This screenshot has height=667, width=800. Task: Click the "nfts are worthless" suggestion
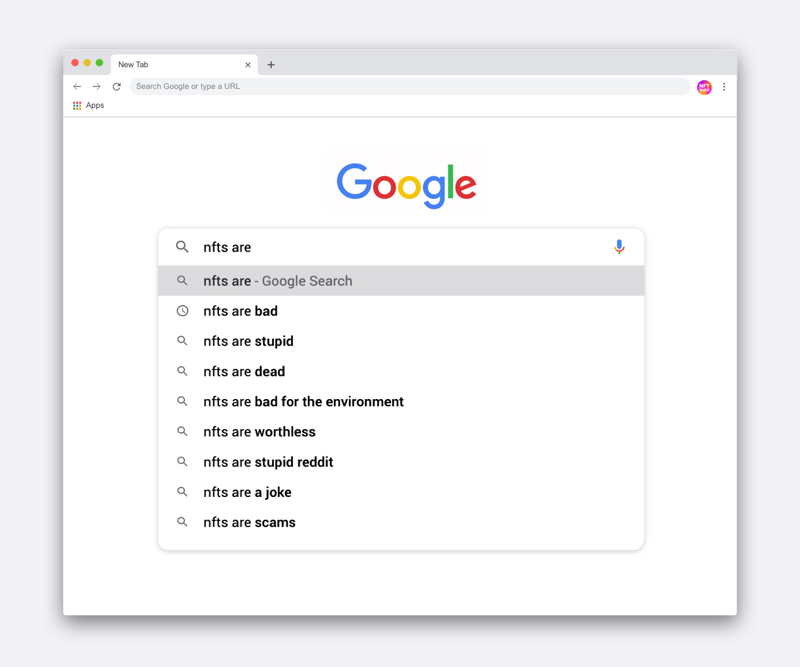point(401,432)
